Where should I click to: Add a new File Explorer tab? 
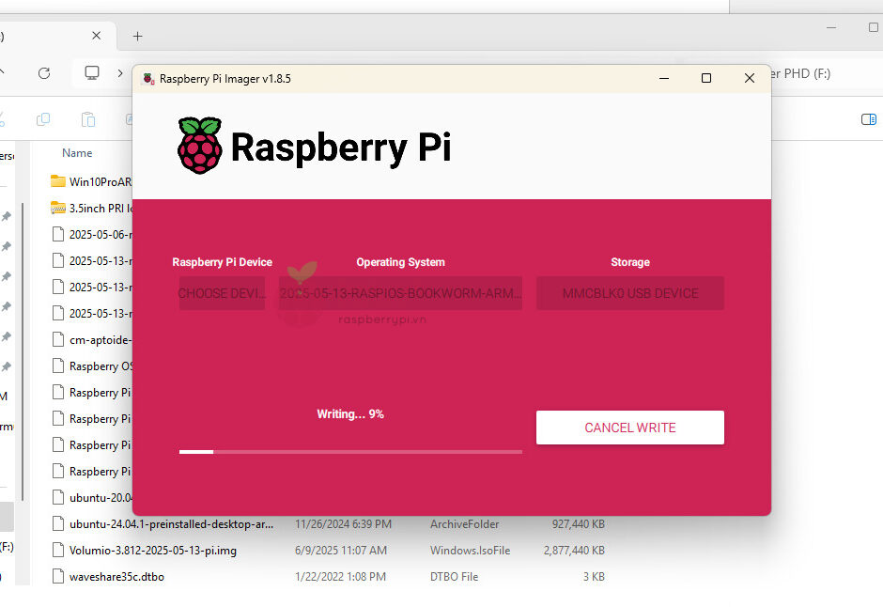tap(137, 36)
